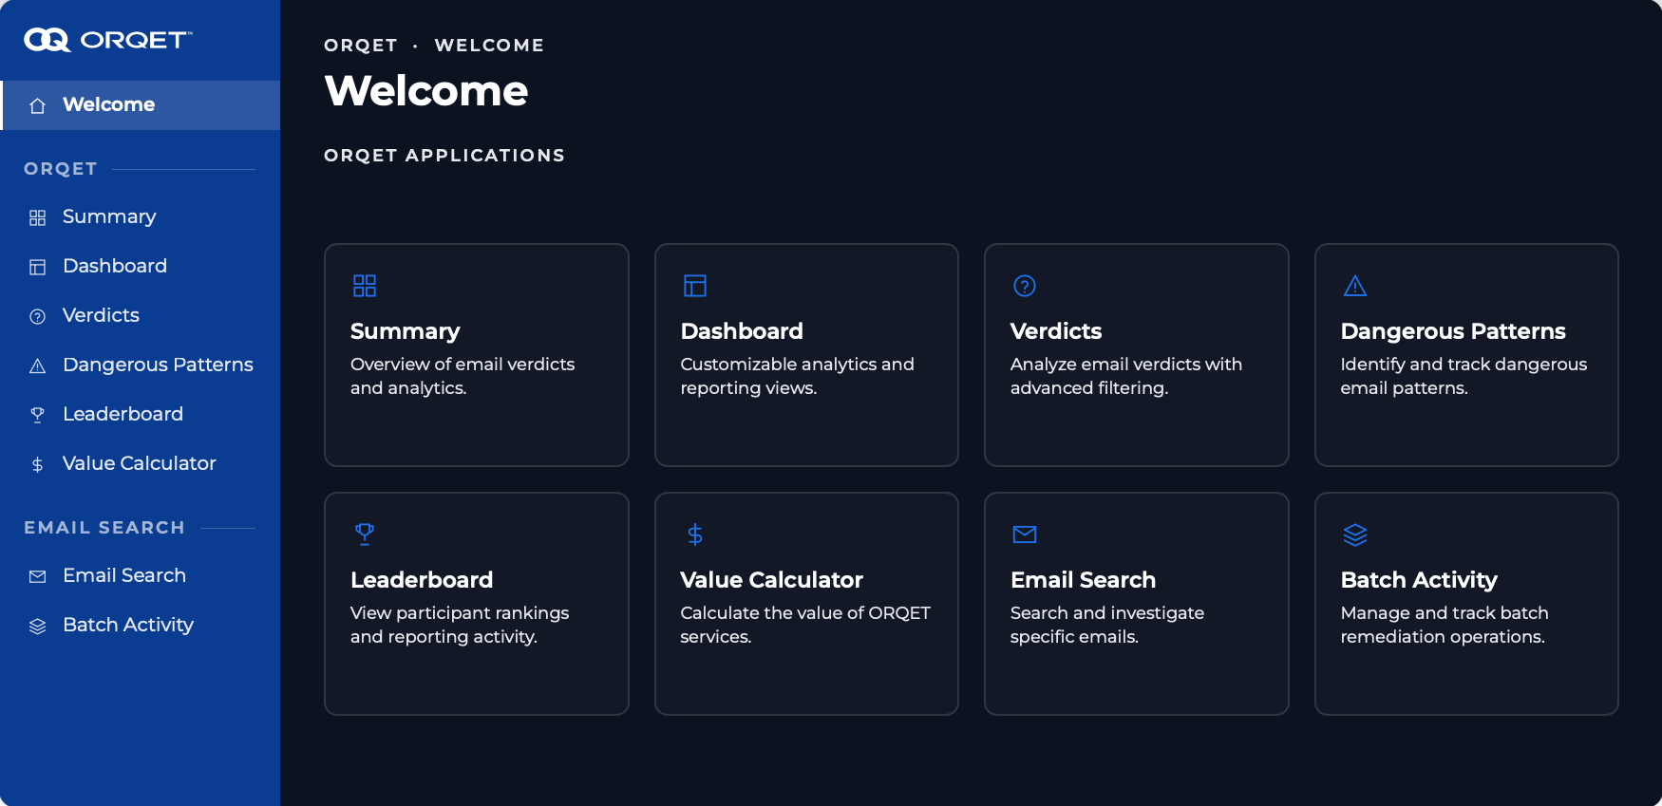Click the Batch Activity card title
Viewport: 1662px width, 806px height.
(1419, 580)
